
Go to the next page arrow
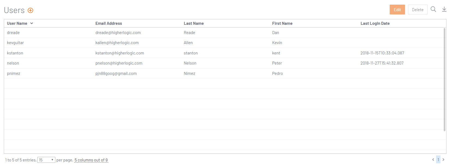coord(443,160)
